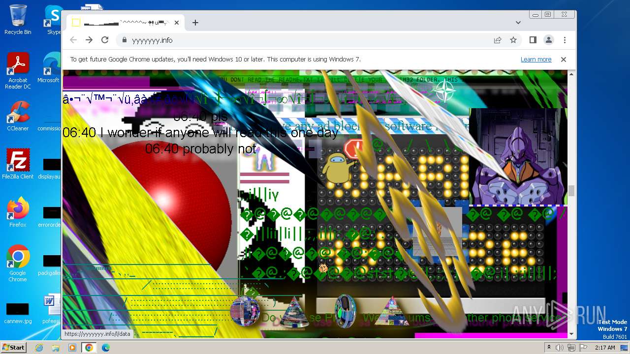This screenshot has width=630, height=354.
Task: Open the volume control in the tray
Action: click(560, 348)
